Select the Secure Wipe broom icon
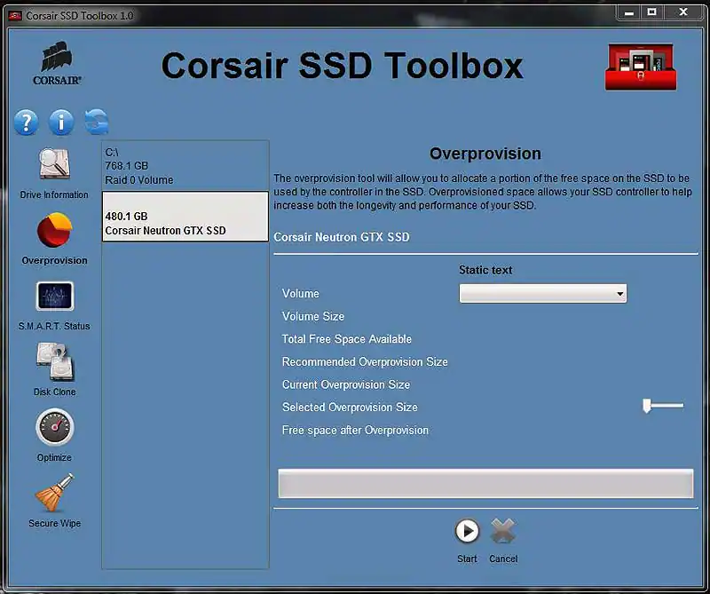Viewport: 710px width, 594px height. [x=55, y=493]
